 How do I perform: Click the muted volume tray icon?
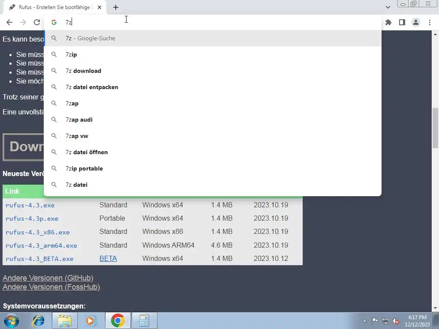(x=396, y=321)
